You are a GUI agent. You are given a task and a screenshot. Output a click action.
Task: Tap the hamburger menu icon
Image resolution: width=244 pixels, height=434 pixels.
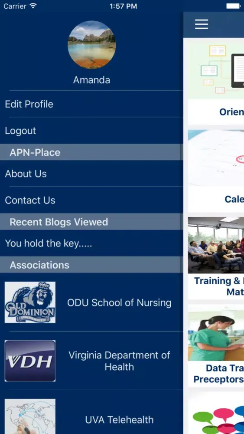point(202,24)
